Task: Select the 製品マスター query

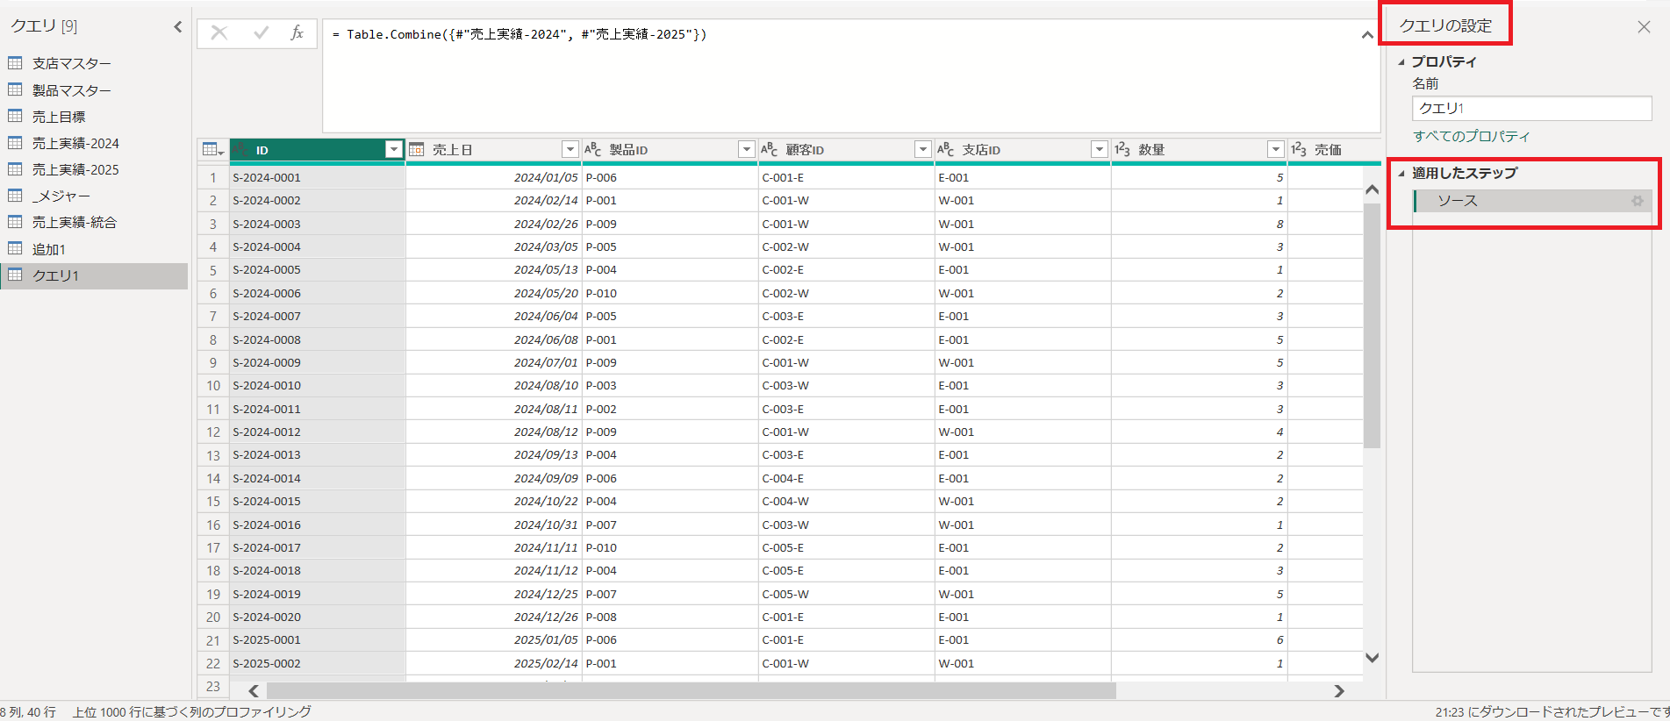Action: pos(71,90)
